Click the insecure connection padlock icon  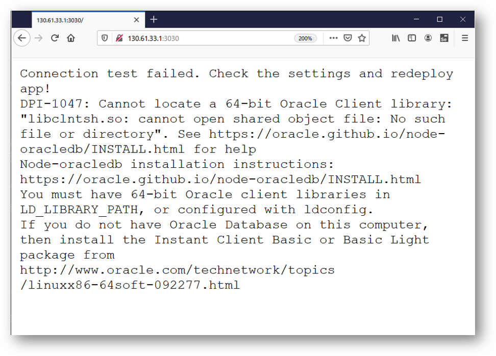click(119, 38)
